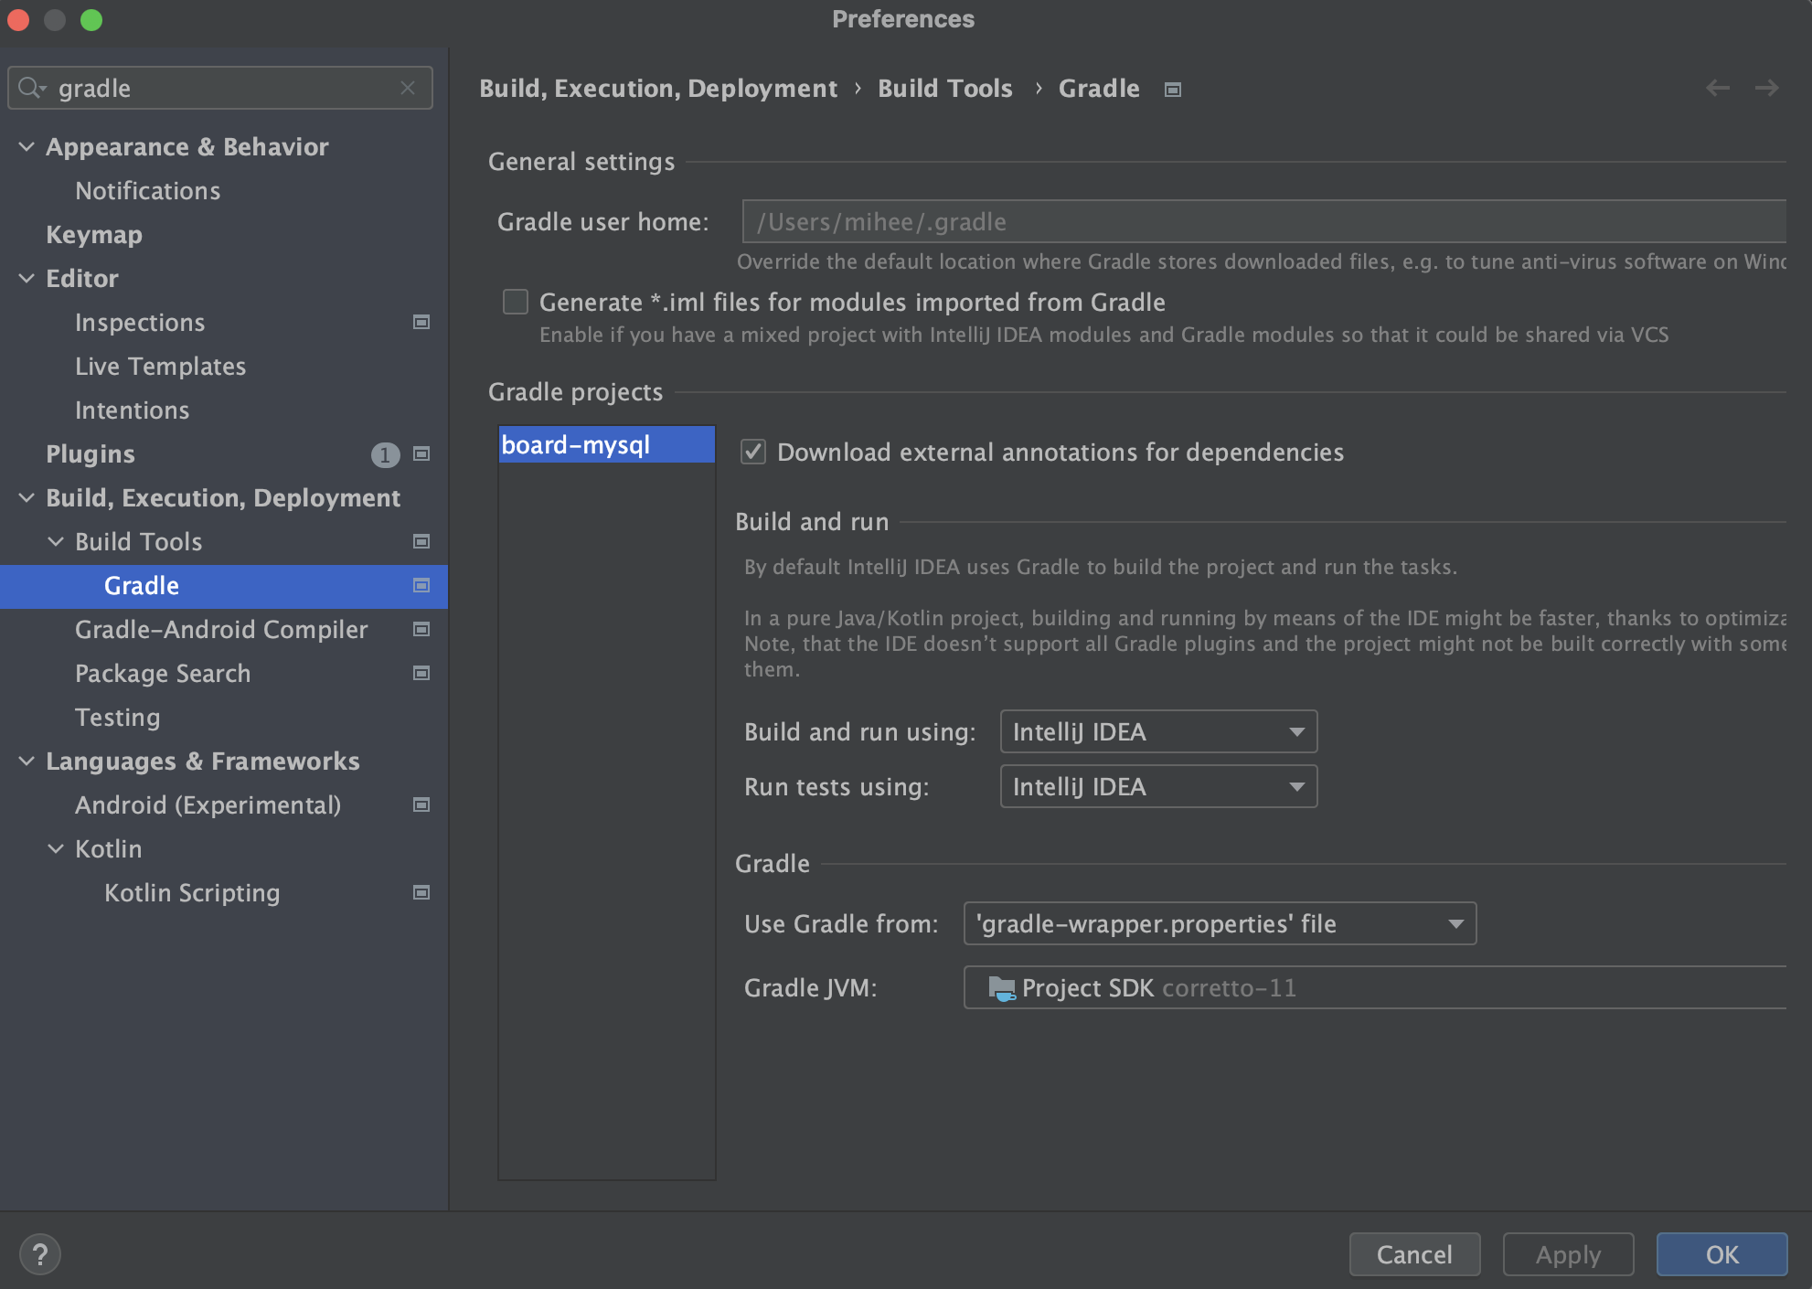Collapse Build, Execution, Deployment section

(27, 497)
